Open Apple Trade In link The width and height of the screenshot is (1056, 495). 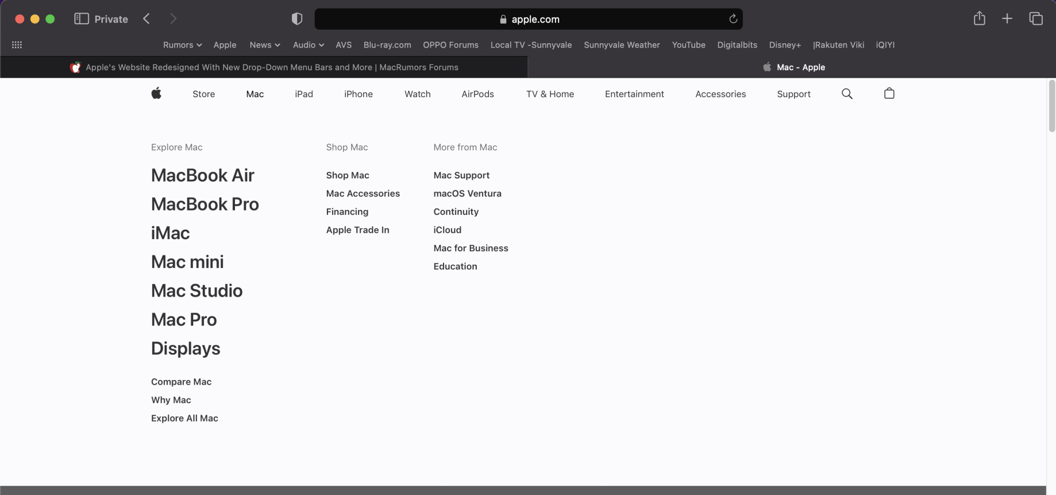357,230
